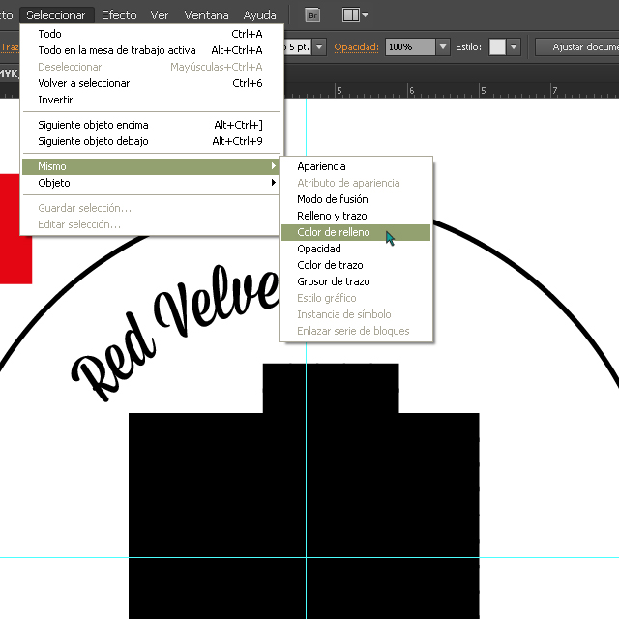Open the Ayuda menu
Image resolution: width=619 pixels, height=619 pixels.
pos(259,15)
